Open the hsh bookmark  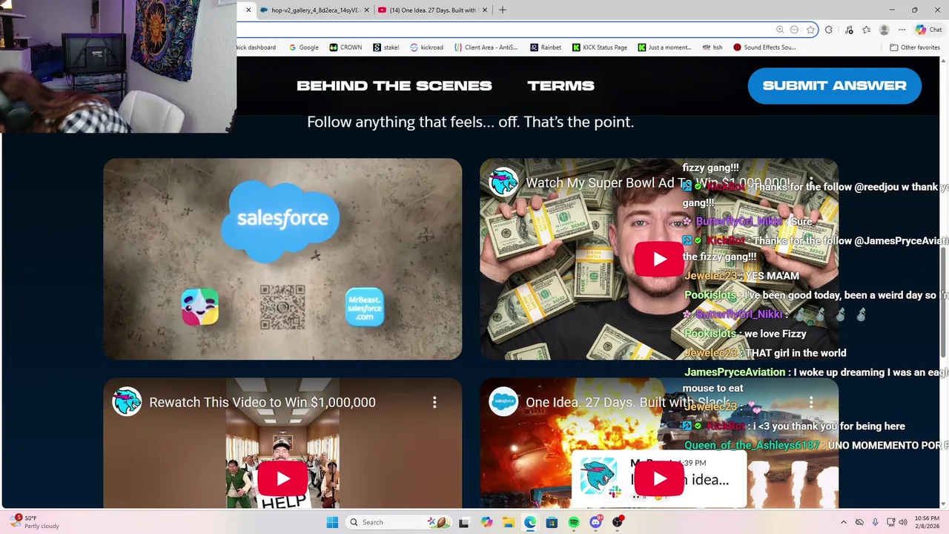pyautogui.click(x=712, y=47)
